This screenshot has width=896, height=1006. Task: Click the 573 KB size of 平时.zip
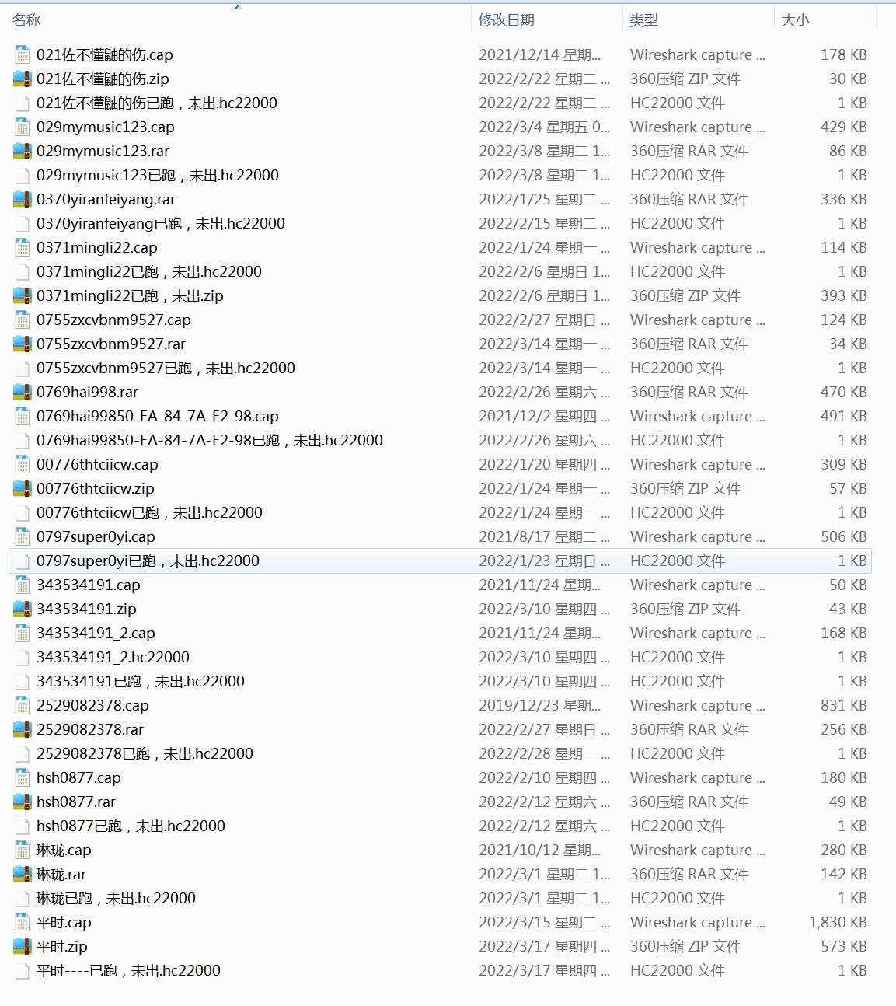(x=843, y=946)
